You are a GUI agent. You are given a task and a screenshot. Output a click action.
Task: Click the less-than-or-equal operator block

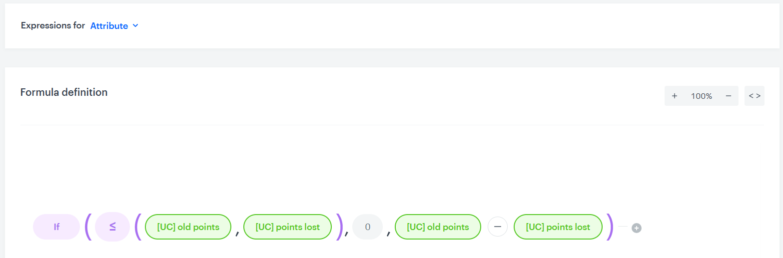(x=112, y=227)
